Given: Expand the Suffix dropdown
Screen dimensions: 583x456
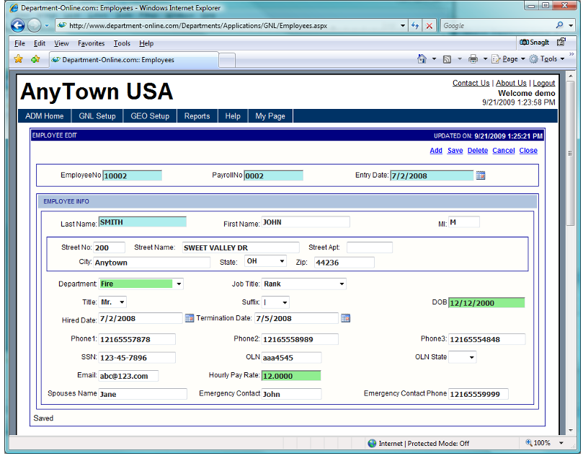Looking at the screenshot, I should [285, 302].
